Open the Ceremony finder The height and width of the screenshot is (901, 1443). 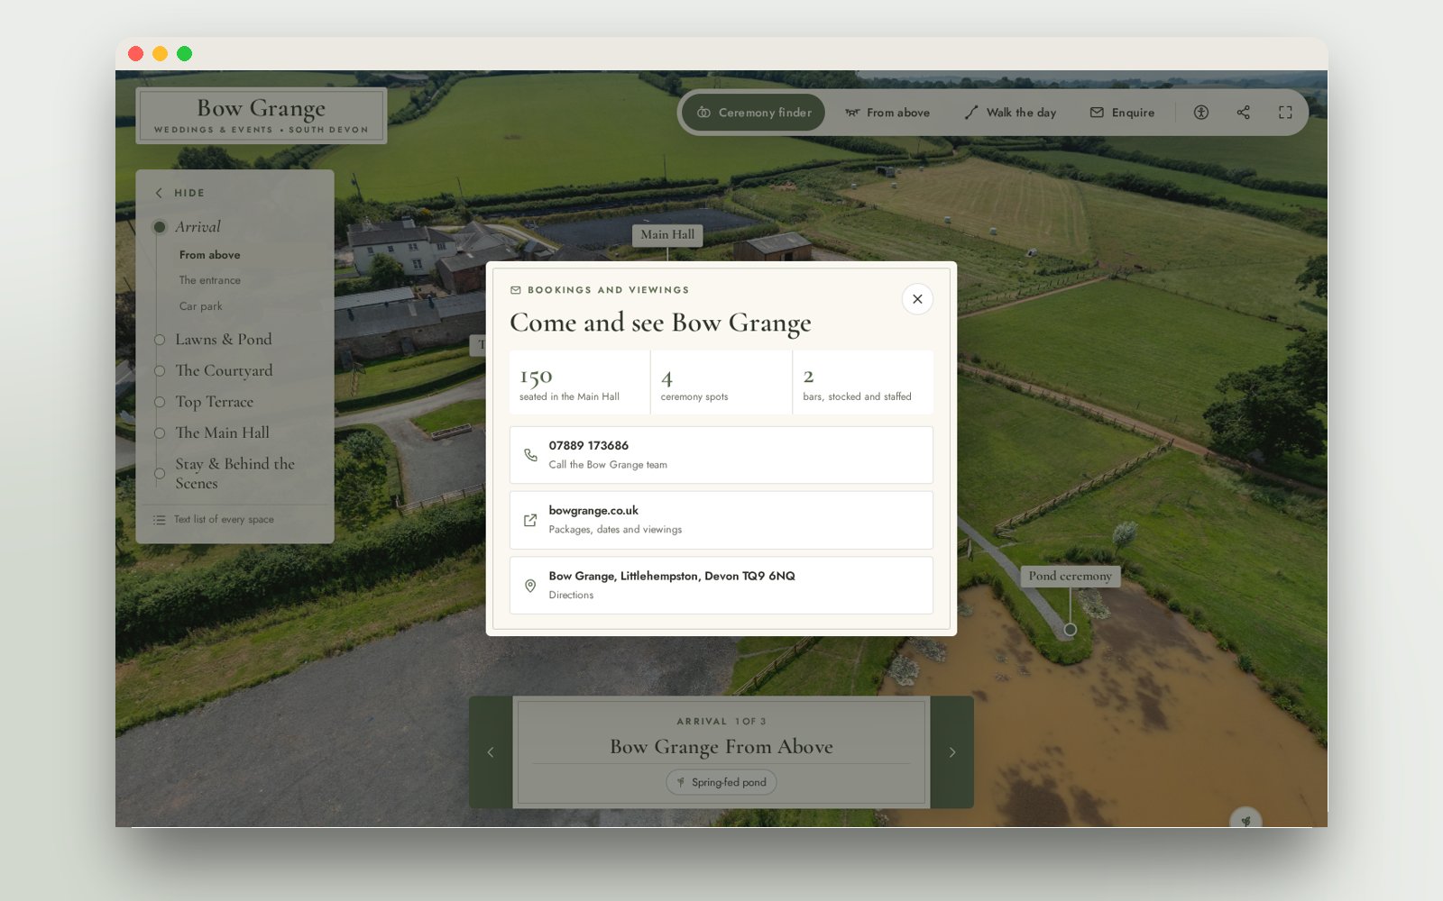coord(754,113)
